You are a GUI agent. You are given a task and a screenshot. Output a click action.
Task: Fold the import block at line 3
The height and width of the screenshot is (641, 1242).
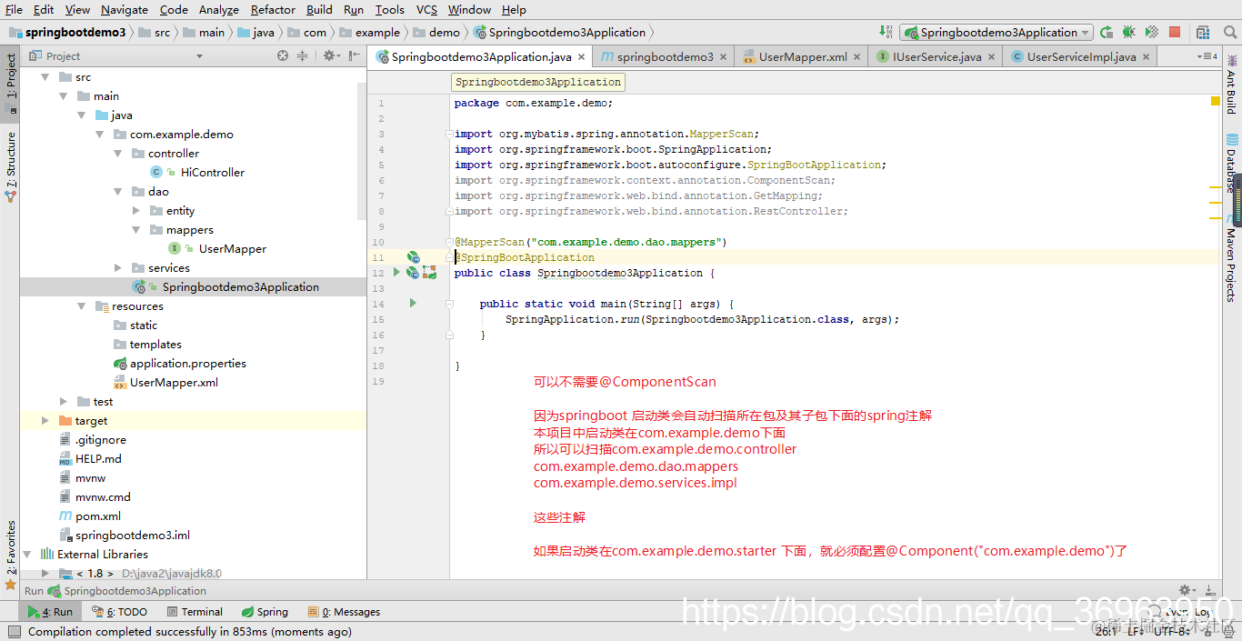(x=449, y=134)
